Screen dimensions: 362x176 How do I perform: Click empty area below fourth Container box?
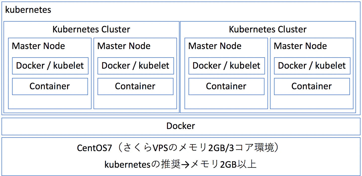[312, 102]
